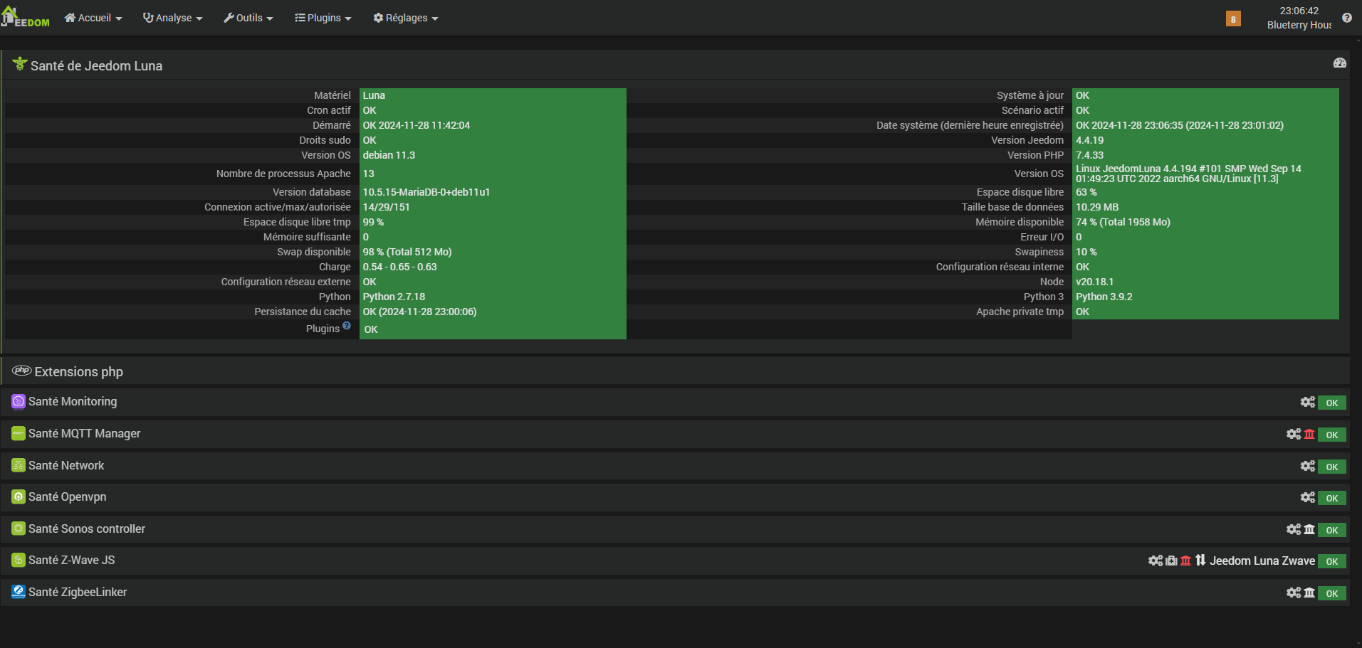Open the help question mark icon in top bar
1362x648 pixels.
(1347, 18)
